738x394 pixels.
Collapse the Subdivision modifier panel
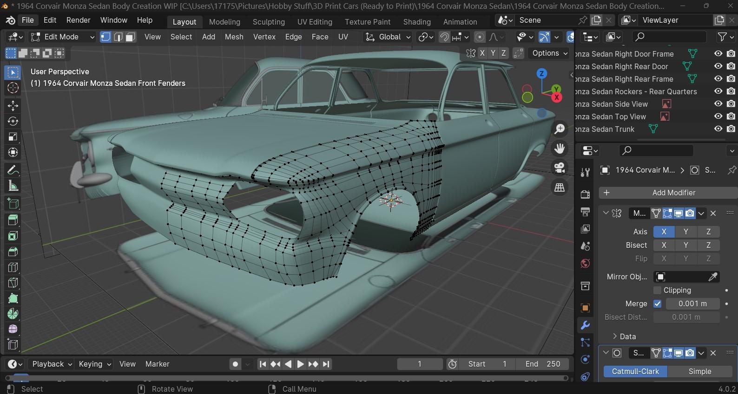(x=606, y=353)
